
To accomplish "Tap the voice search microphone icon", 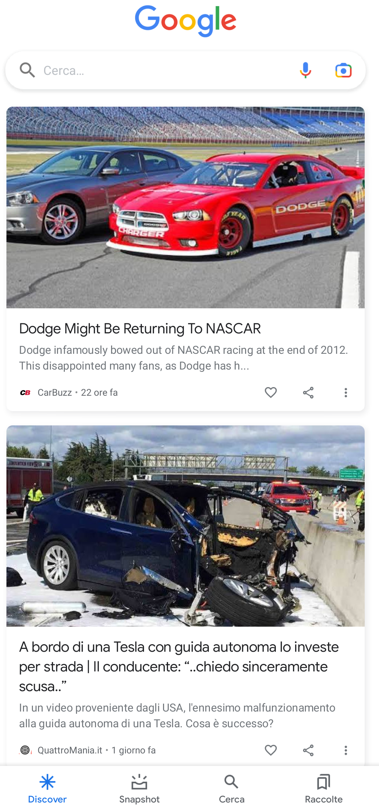I will click(x=305, y=70).
